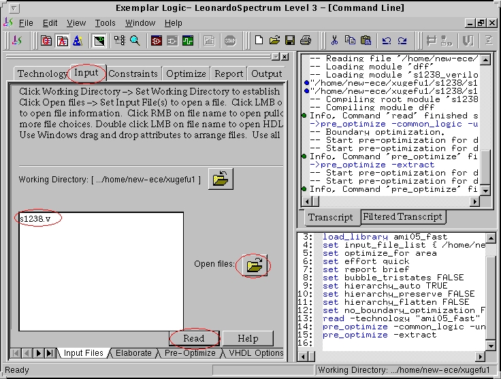Jump to last bottom tab with arrow

[x=50, y=353]
